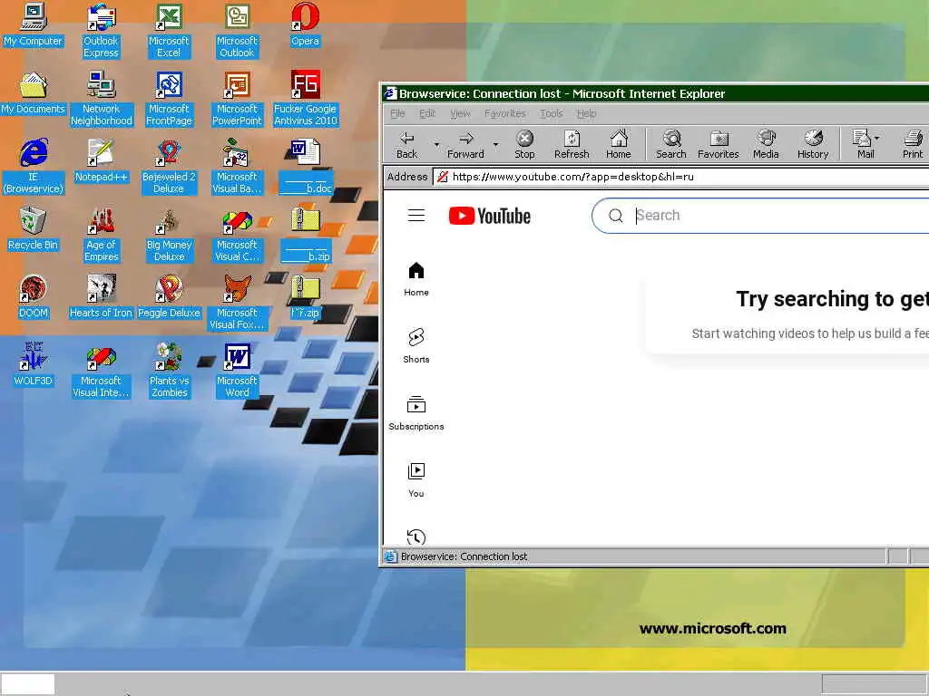
Task: Launch Microsoft Visual Basic shortcut
Action: 237,167
